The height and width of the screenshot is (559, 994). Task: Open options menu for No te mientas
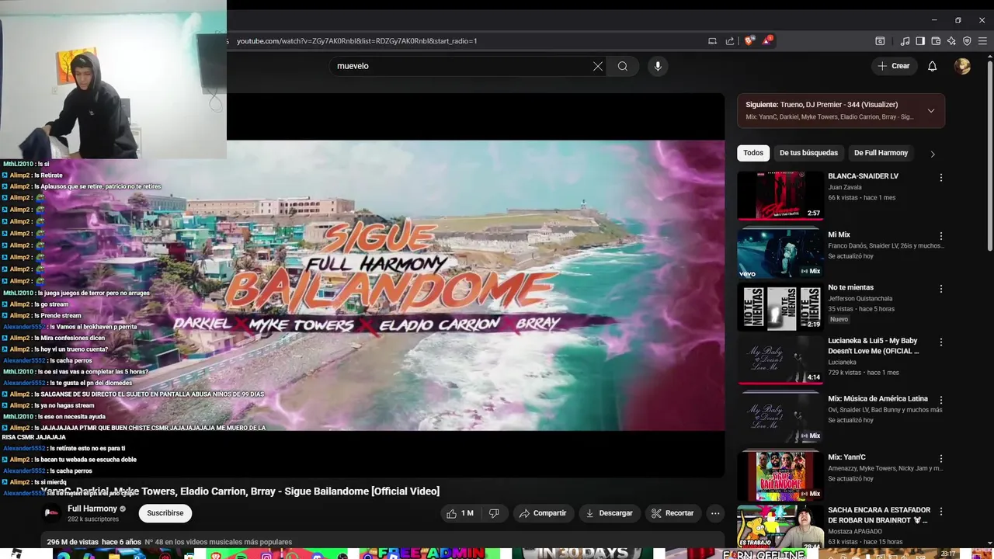coord(941,289)
